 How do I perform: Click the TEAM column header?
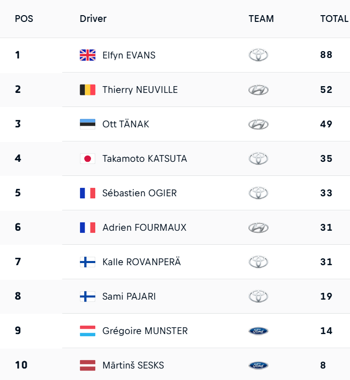pyautogui.click(x=261, y=19)
